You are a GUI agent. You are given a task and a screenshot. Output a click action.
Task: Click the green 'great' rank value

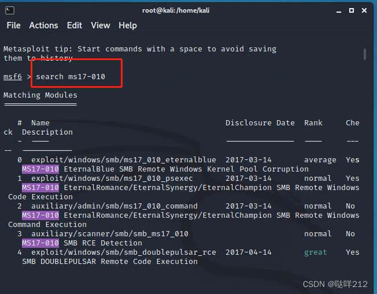click(x=316, y=252)
